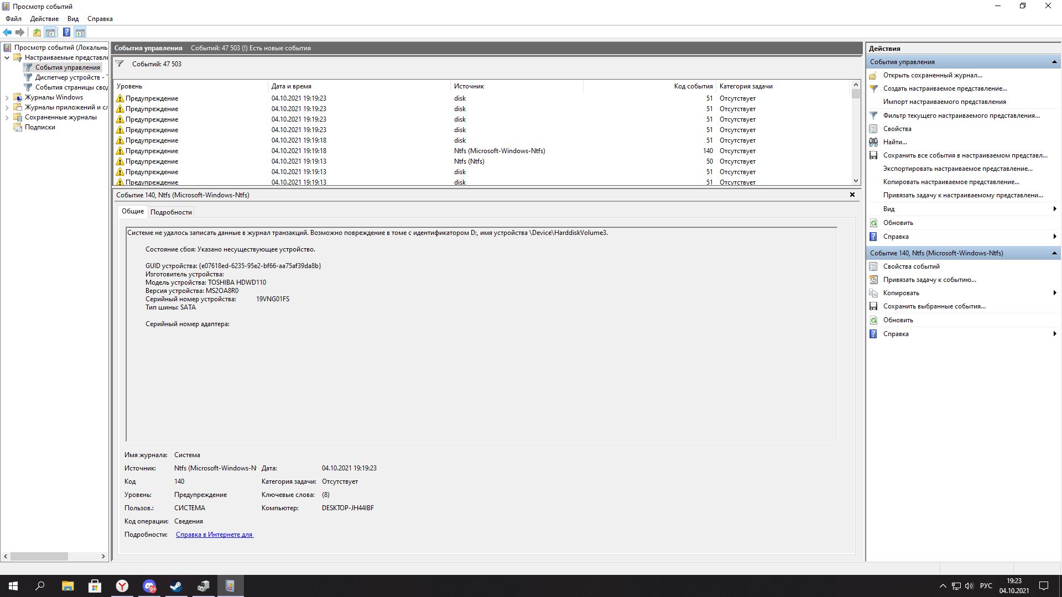Sort by the Дата и время column

tap(359, 86)
